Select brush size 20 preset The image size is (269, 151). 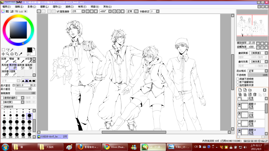coord(29,116)
